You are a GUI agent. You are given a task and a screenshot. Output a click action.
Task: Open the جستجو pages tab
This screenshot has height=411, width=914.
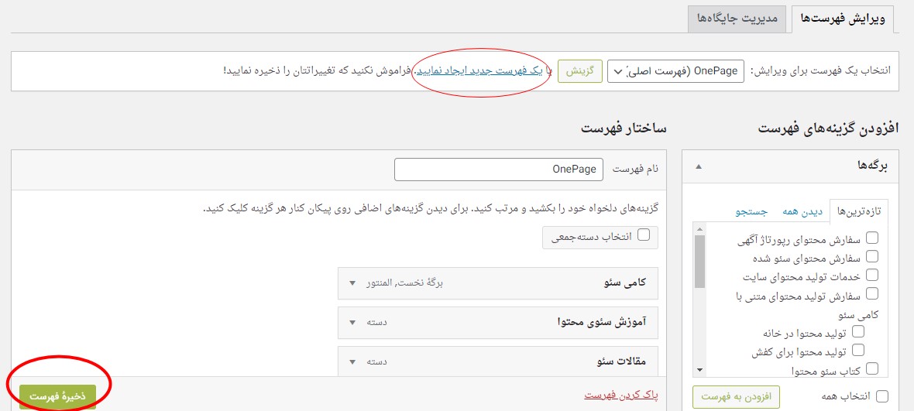(x=751, y=211)
